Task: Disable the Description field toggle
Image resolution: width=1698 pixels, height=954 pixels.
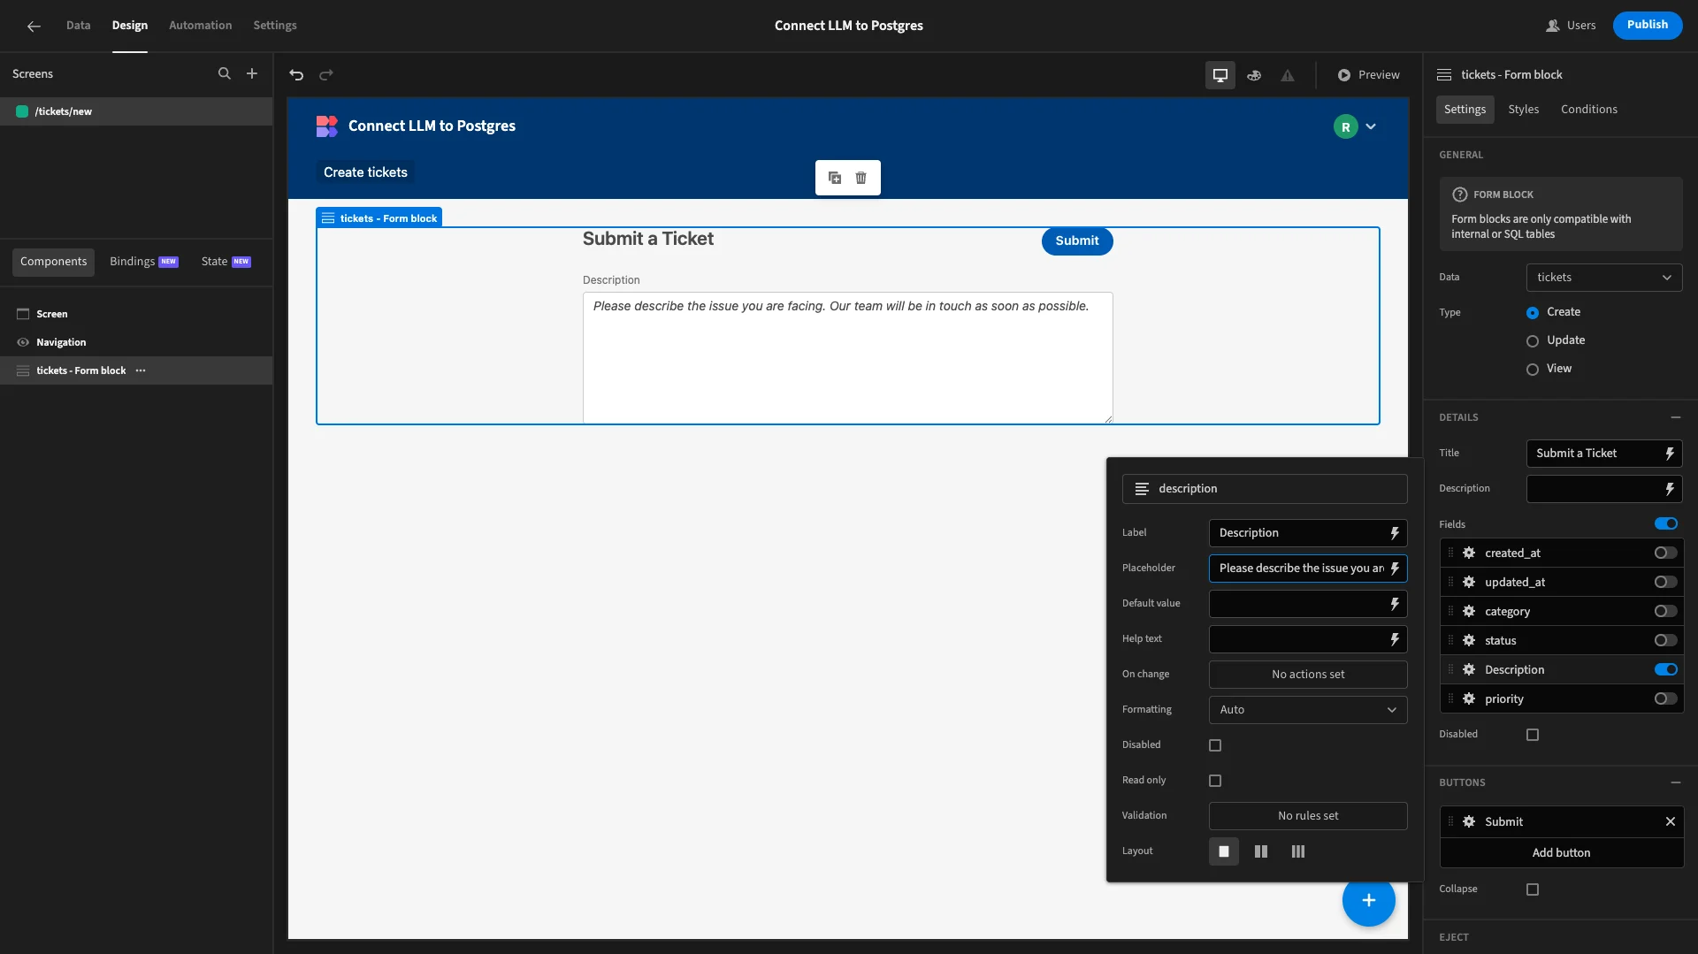Action: coord(1666,669)
